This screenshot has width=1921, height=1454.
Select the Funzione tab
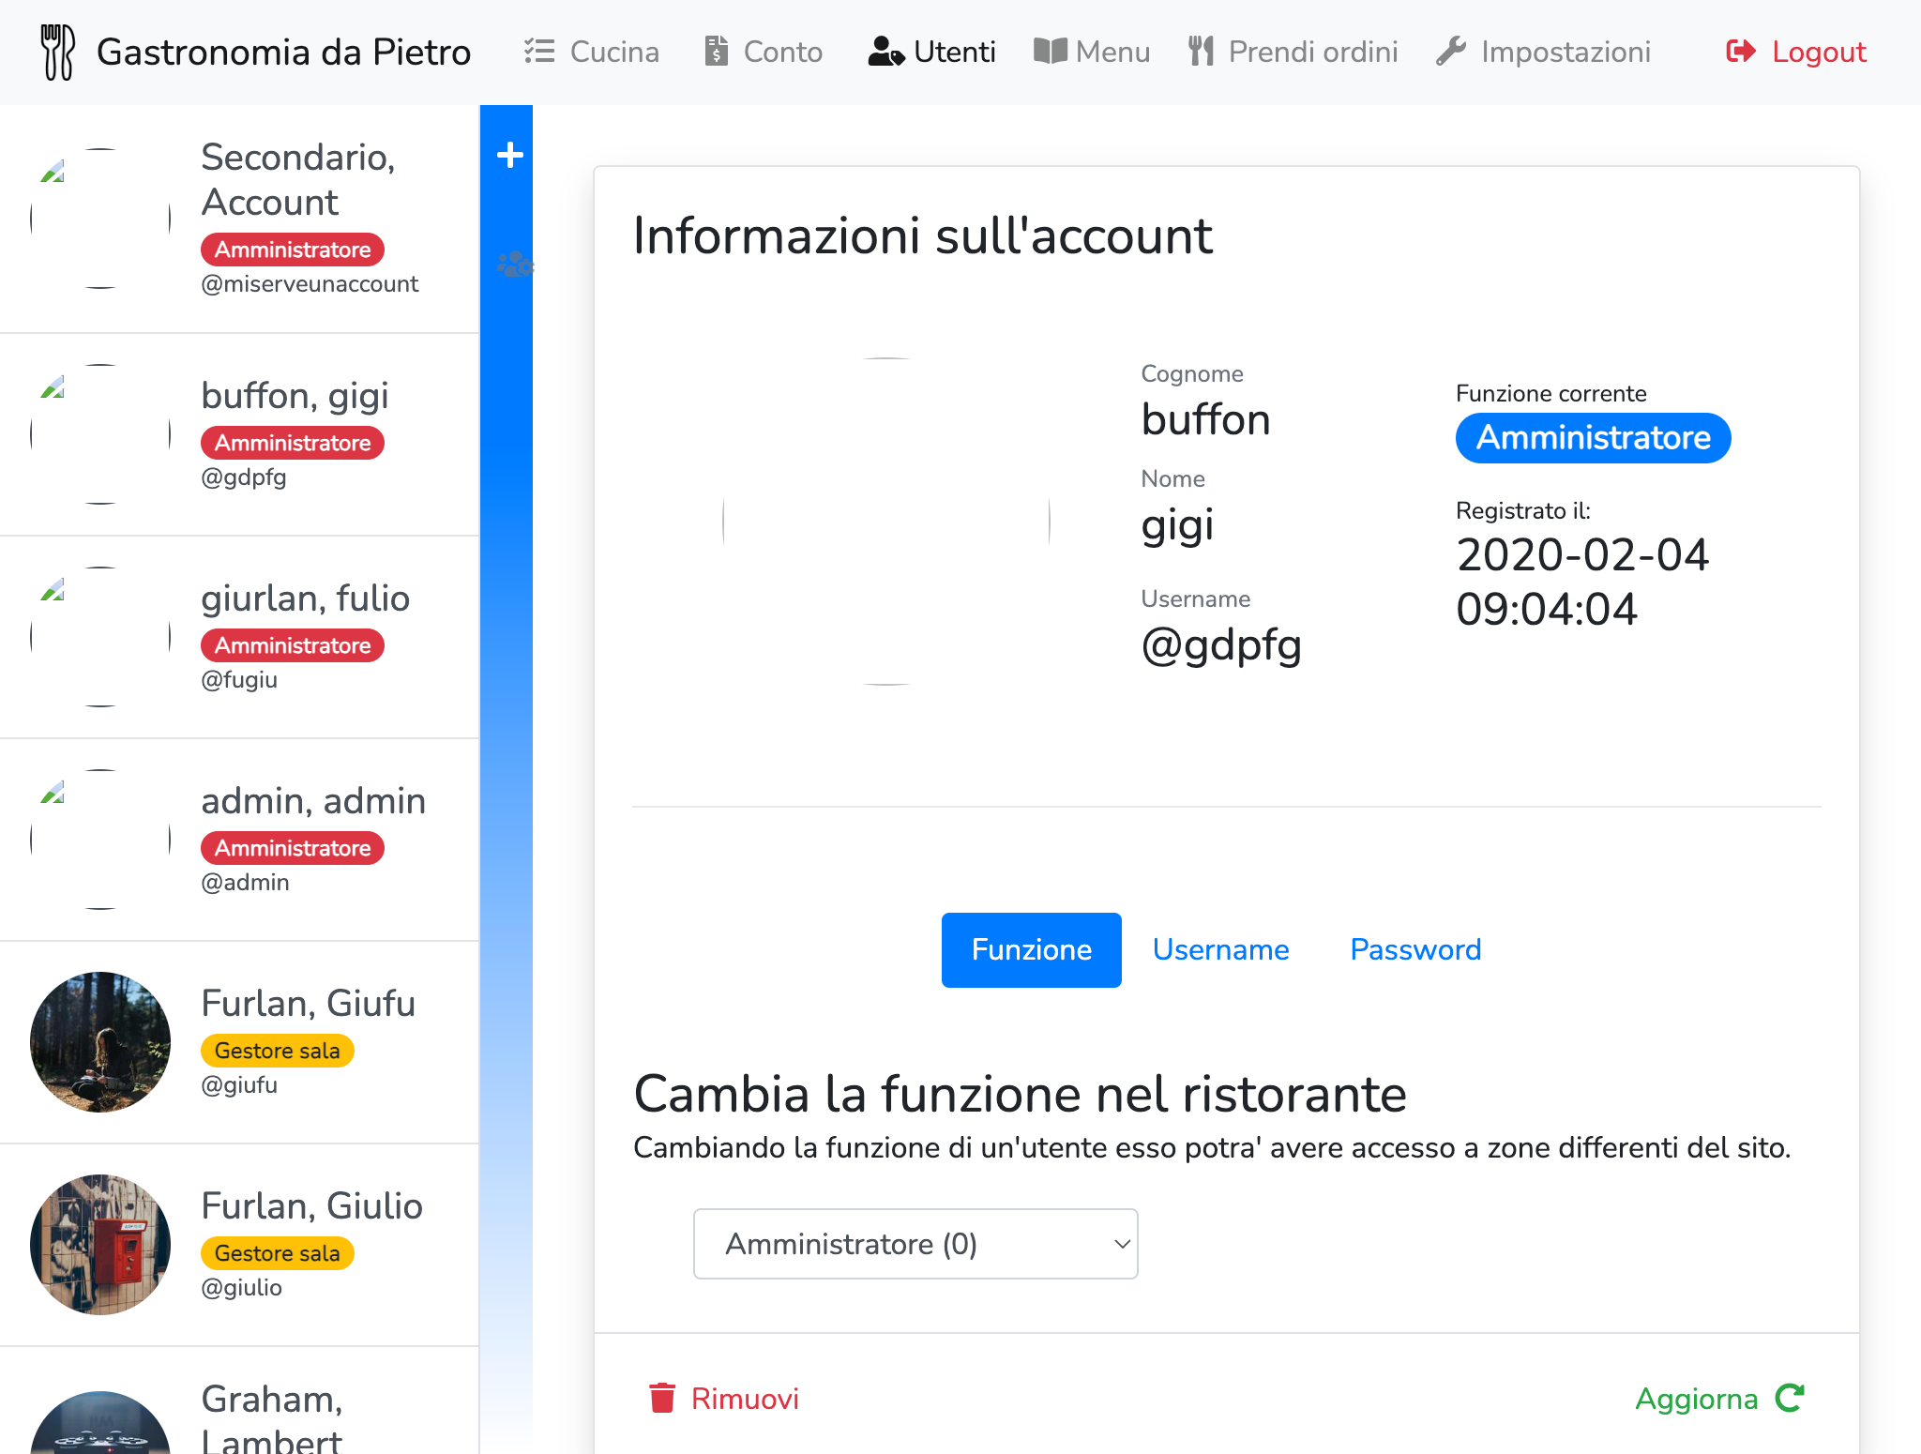coord(1031,949)
